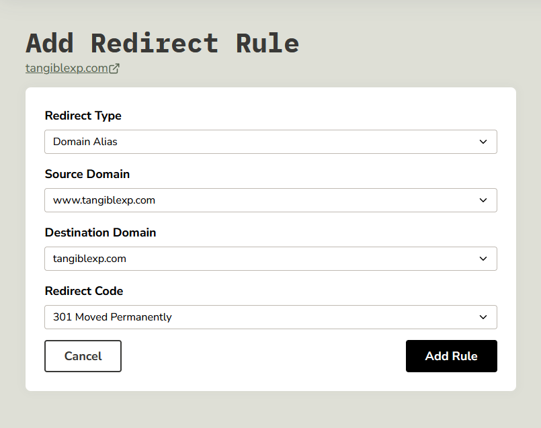Click the chevron arrow in Destination Domain field
Viewport: 541px width, 428px height.
483,259
